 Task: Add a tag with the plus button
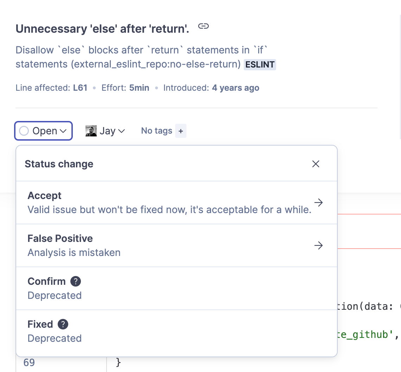[x=181, y=131]
